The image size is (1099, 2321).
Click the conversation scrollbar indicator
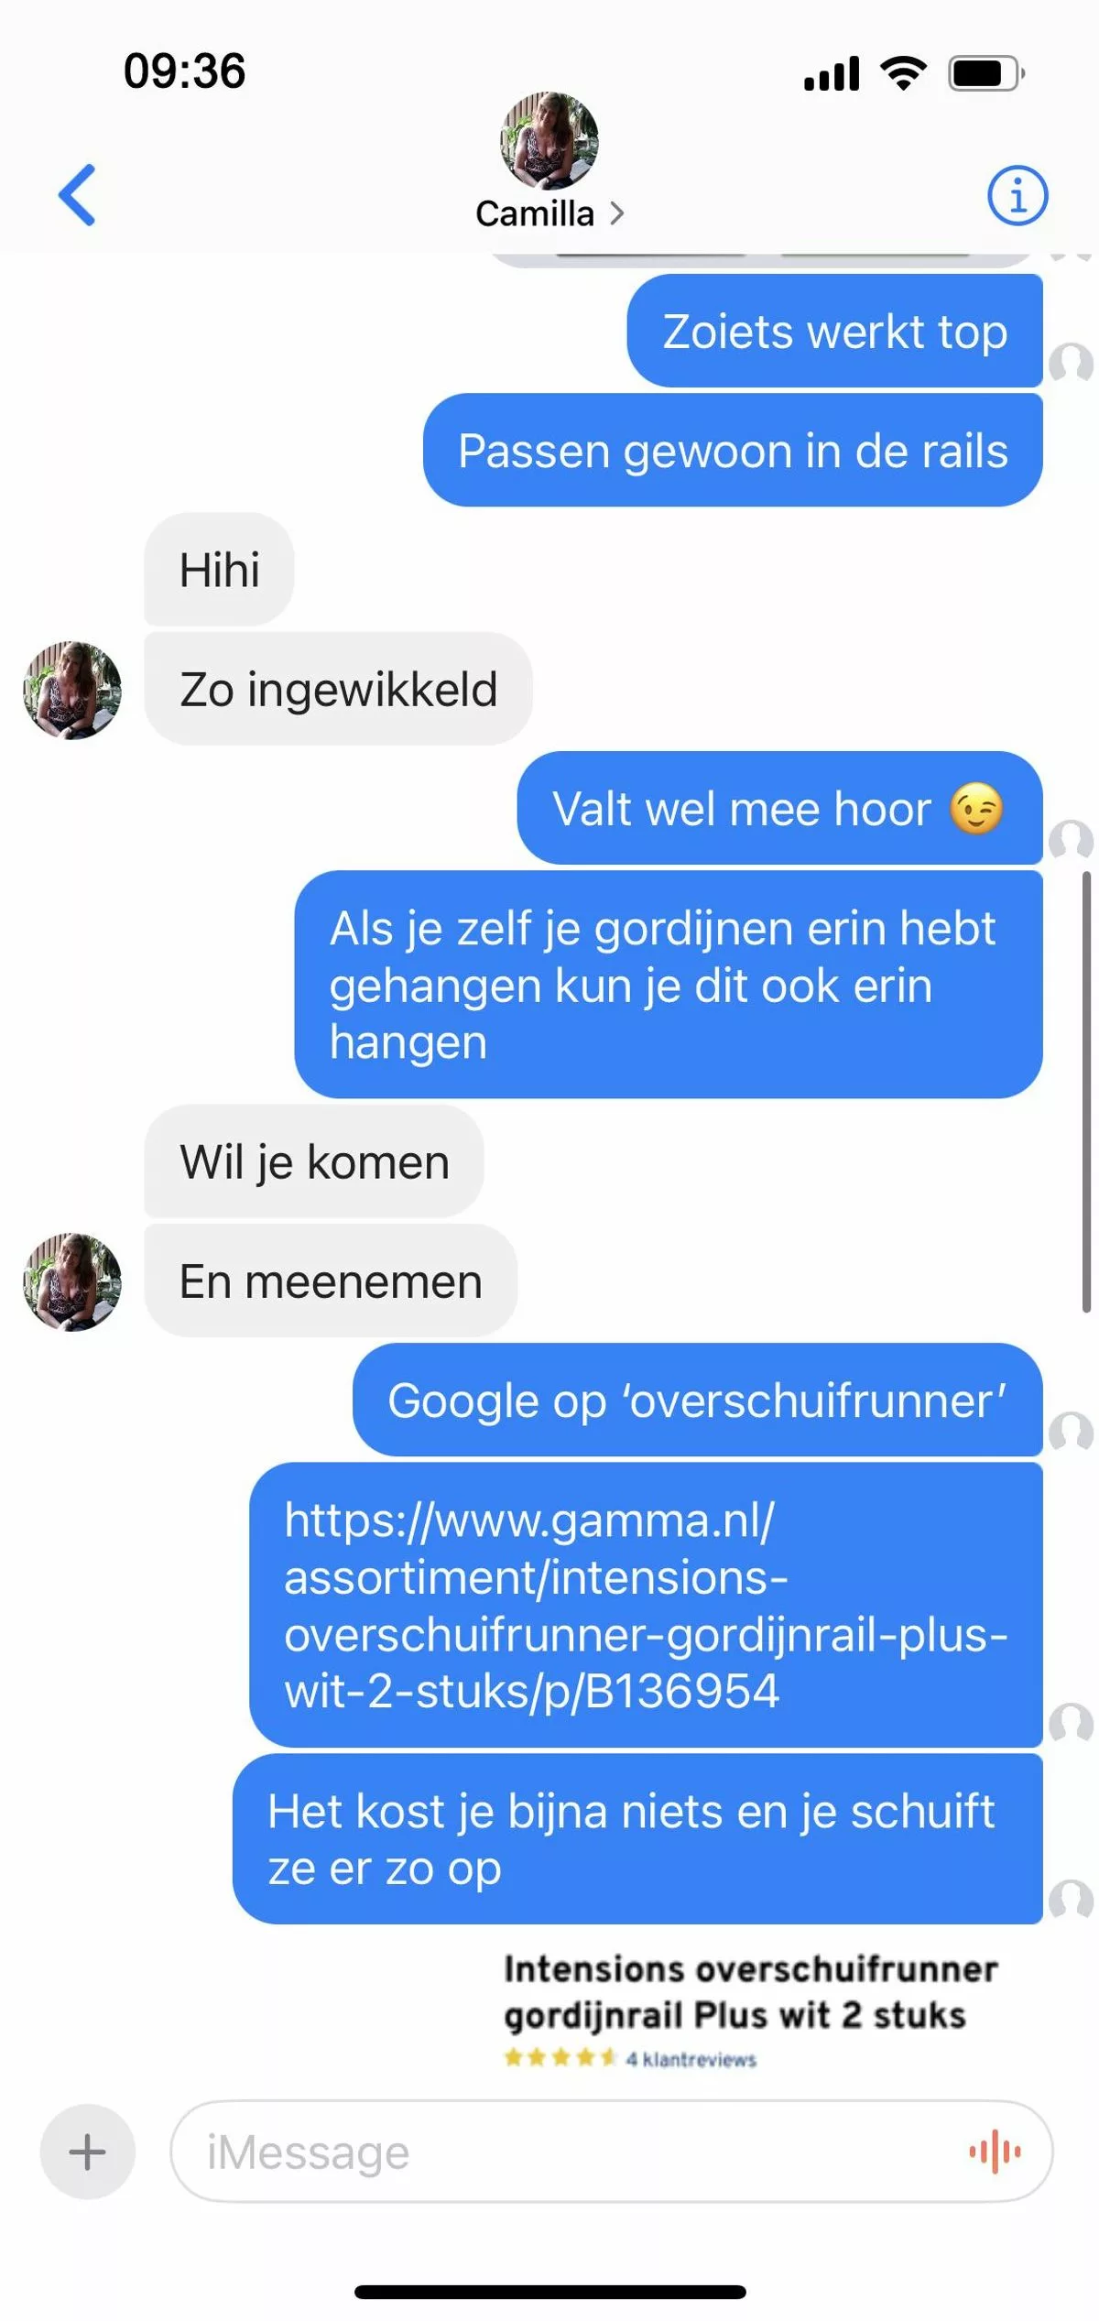point(1086,1093)
